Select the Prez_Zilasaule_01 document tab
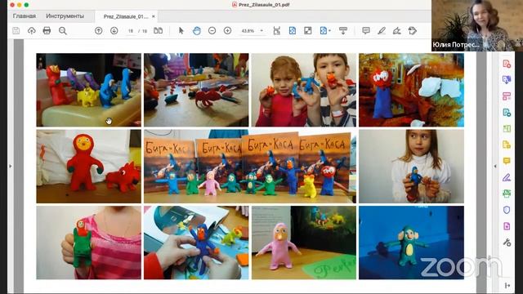 coord(125,16)
